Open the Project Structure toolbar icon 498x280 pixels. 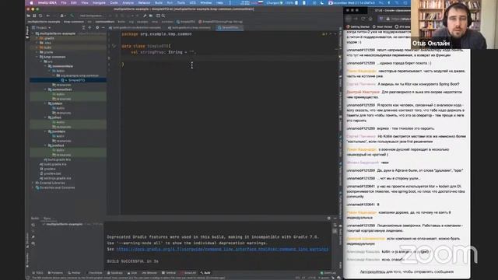coord(151,16)
